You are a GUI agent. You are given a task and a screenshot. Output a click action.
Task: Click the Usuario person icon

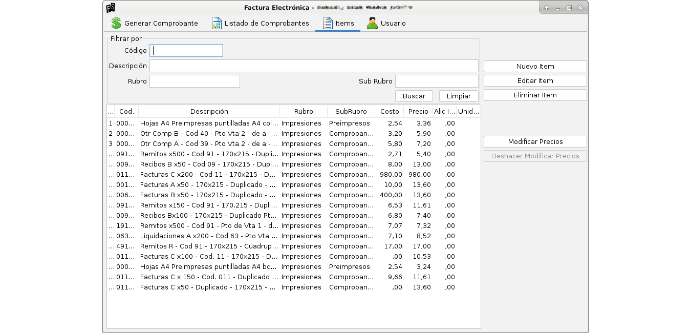pos(372,23)
